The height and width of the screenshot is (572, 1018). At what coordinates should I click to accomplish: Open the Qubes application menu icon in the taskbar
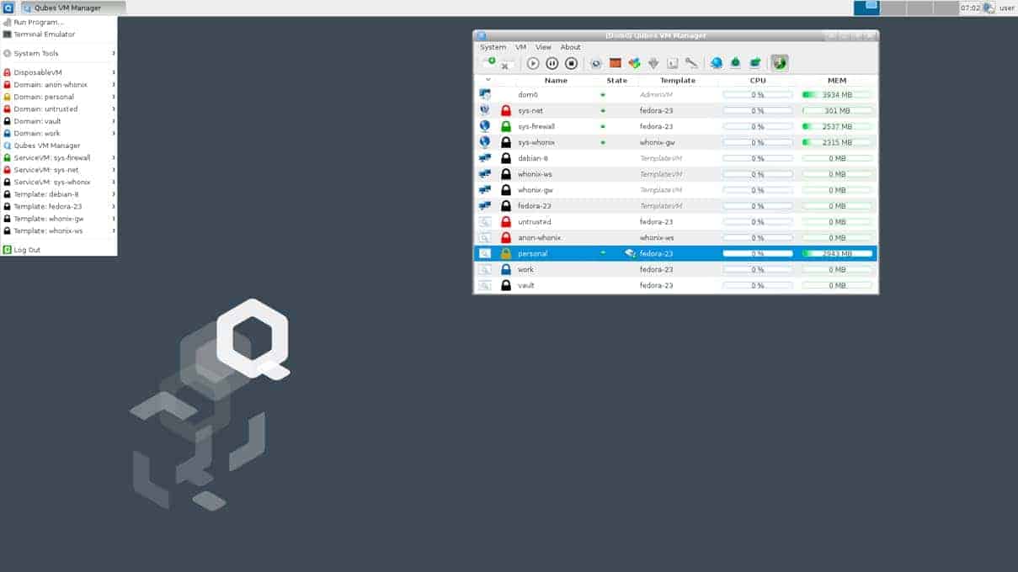(x=8, y=6)
